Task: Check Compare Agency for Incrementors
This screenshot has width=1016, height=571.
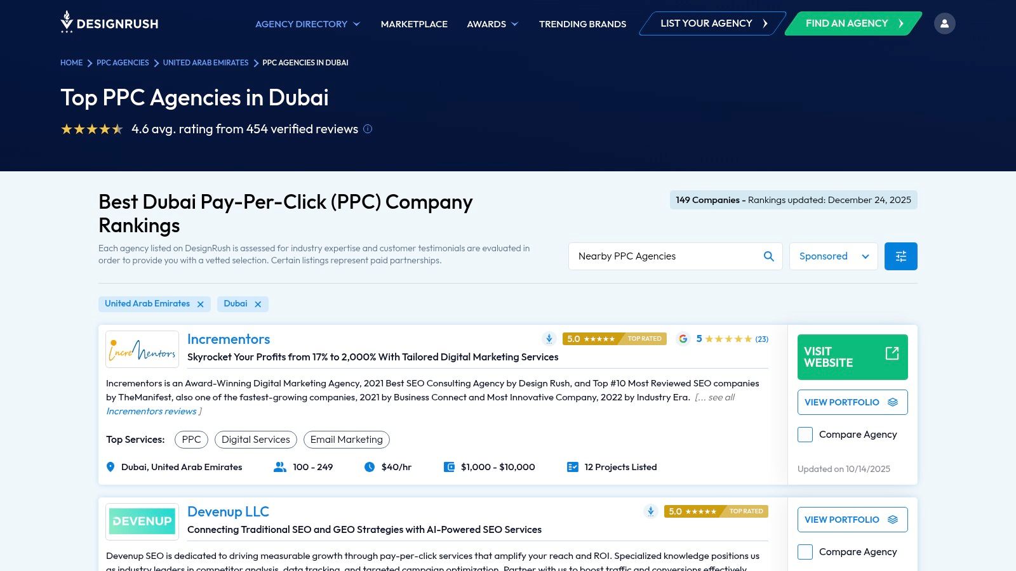Action: tap(805, 435)
